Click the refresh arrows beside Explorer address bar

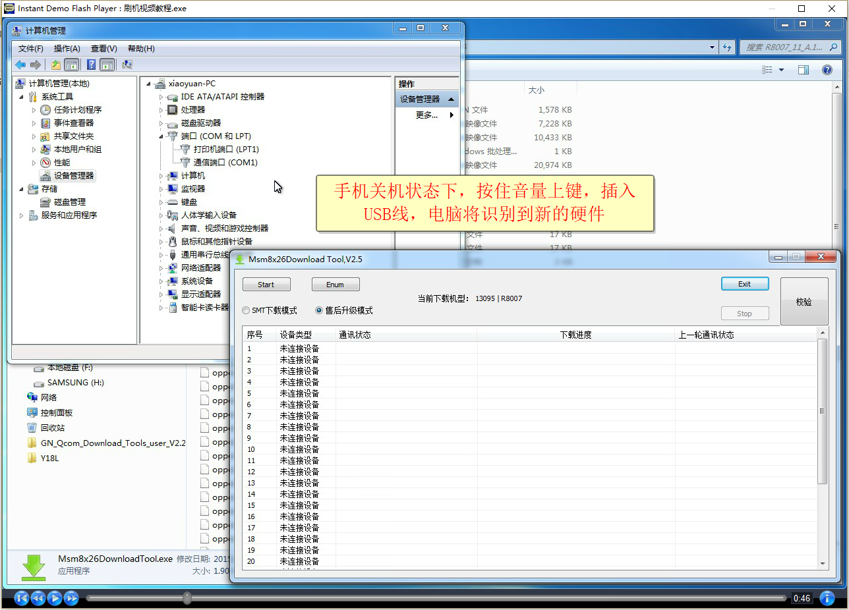727,47
